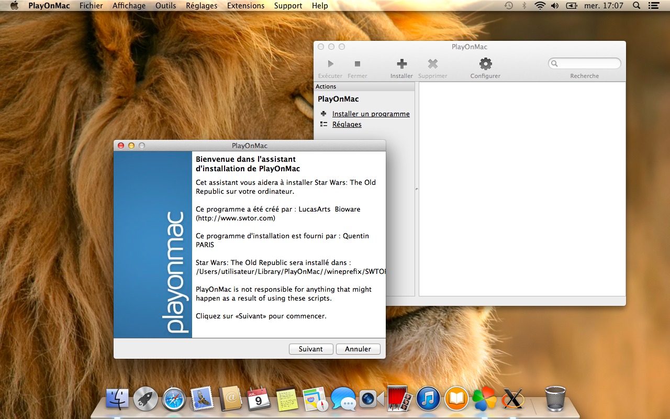Click the Installer plus icon in toolbar
Image resolution: width=670 pixels, height=419 pixels.
tap(401, 64)
